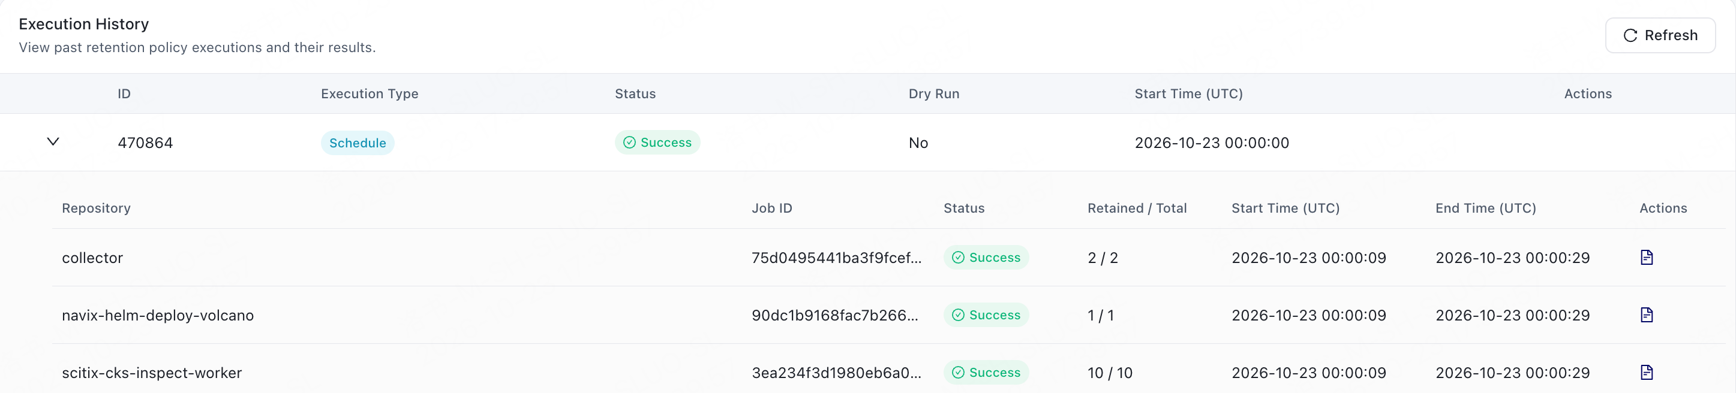Image resolution: width=1736 pixels, height=393 pixels.
Task: Click the Dry Run value No
Action: click(x=918, y=143)
